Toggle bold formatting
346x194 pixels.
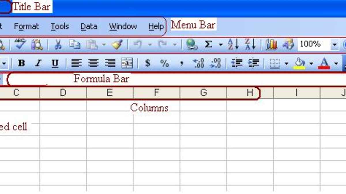(22, 63)
